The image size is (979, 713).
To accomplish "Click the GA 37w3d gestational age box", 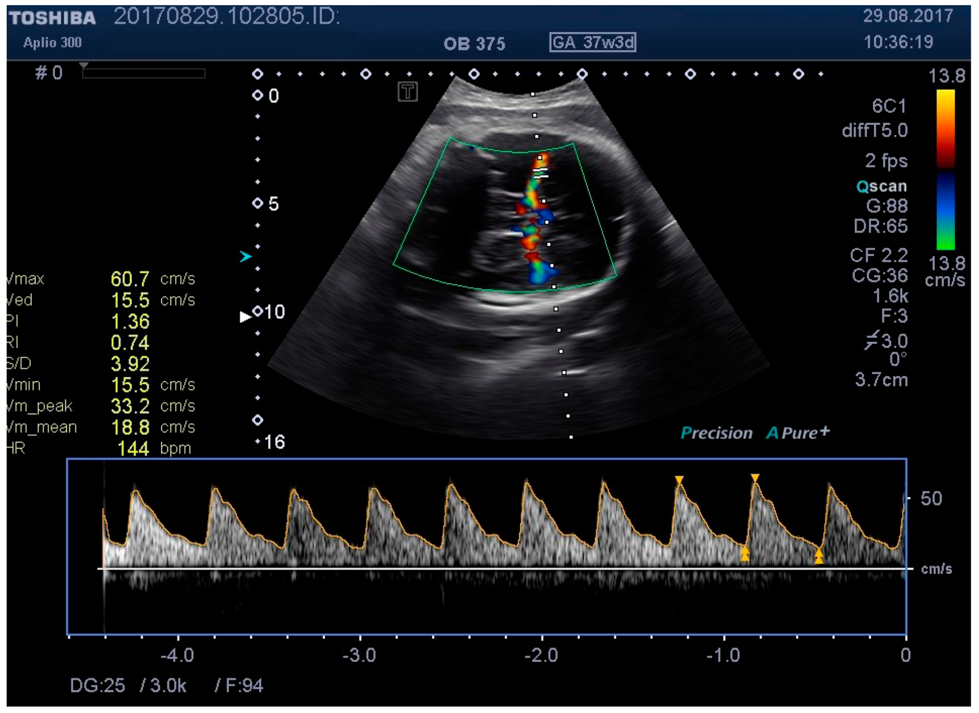I will (x=592, y=42).
